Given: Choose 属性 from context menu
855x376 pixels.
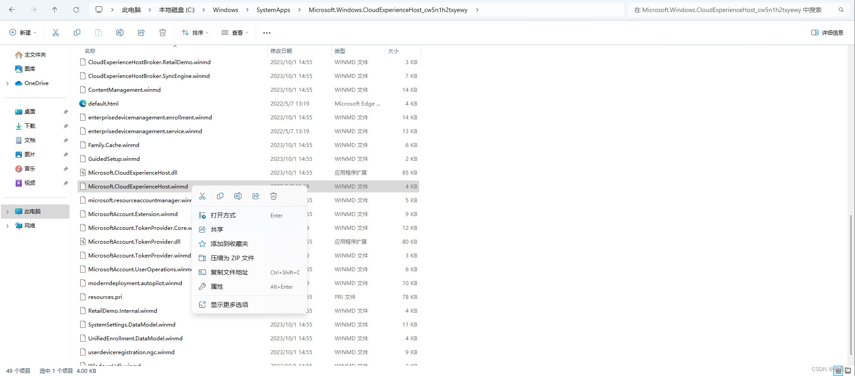Looking at the screenshot, I should click(250, 286).
